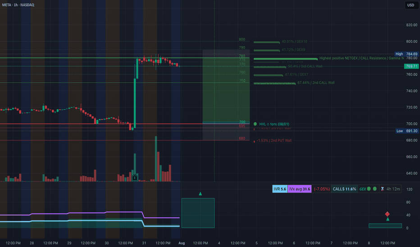Select the IVx avg 31.6 info box

pyautogui.click(x=300, y=189)
